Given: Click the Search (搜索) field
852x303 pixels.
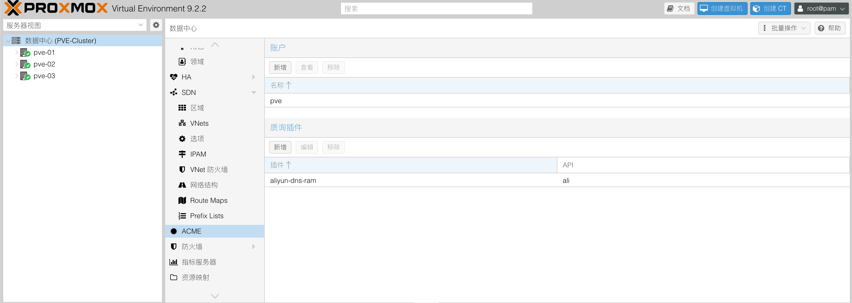Looking at the screenshot, I should 436,9.
